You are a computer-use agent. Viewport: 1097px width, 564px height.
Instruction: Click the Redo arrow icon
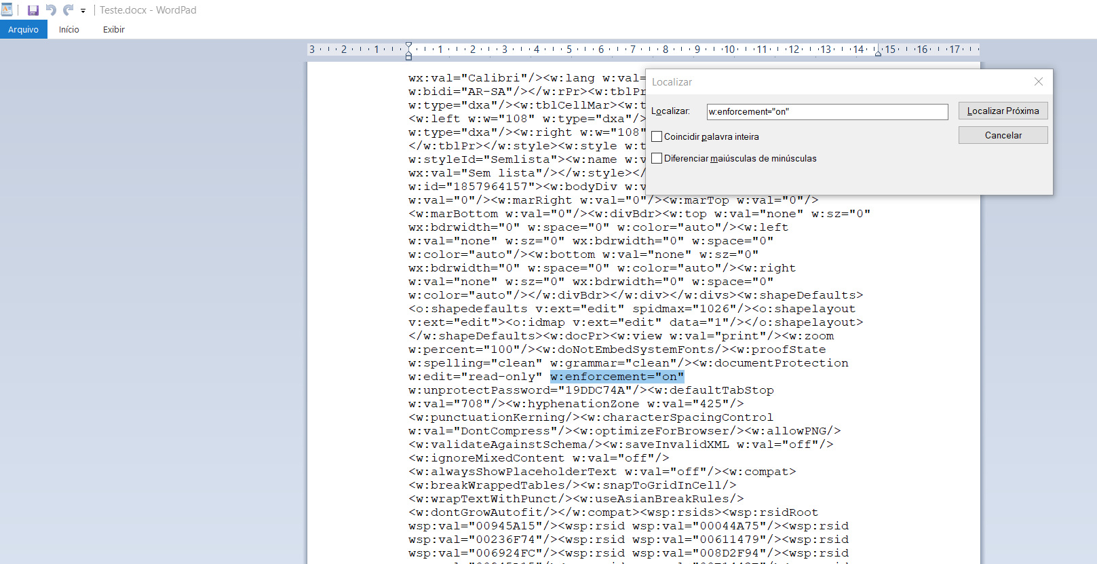pos(68,10)
